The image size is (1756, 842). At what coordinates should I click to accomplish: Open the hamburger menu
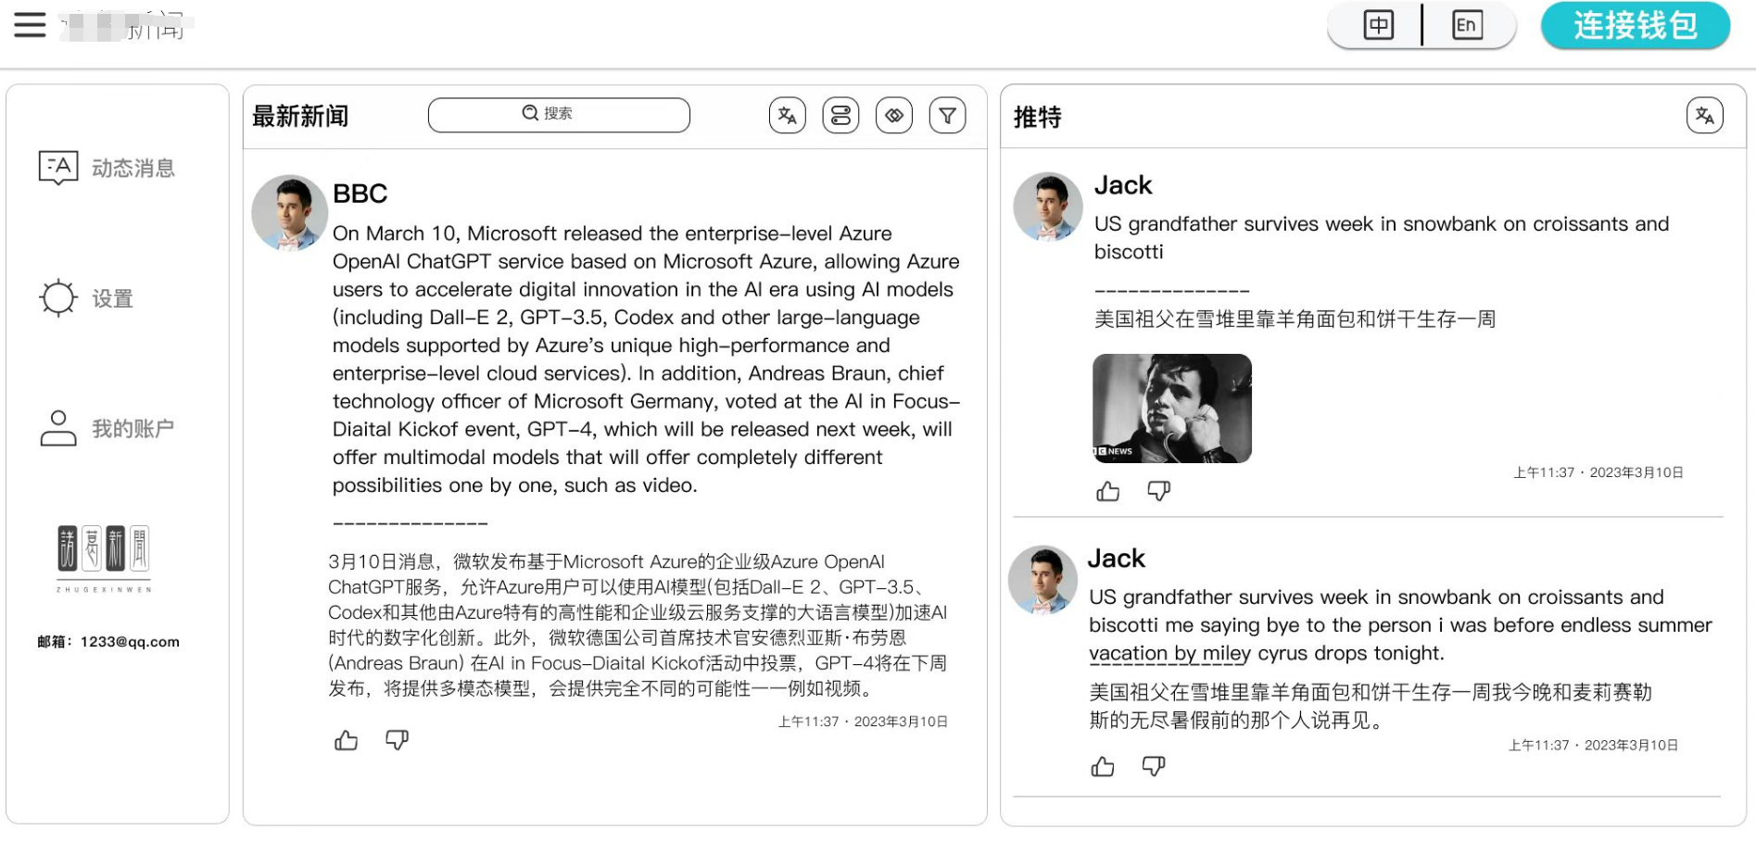coord(30,25)
